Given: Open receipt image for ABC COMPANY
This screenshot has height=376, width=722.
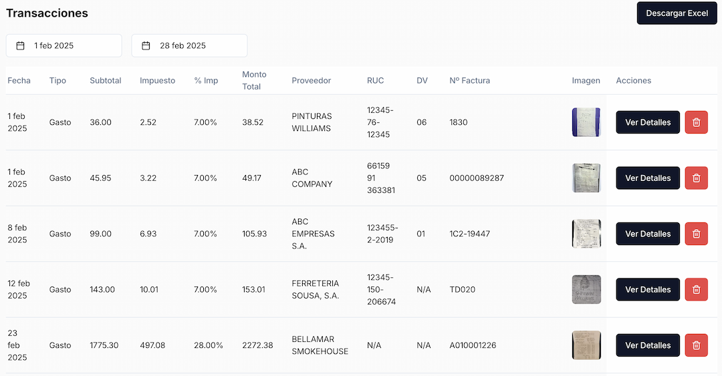Looking at the screenshot, I should click(x=586, y=178).
